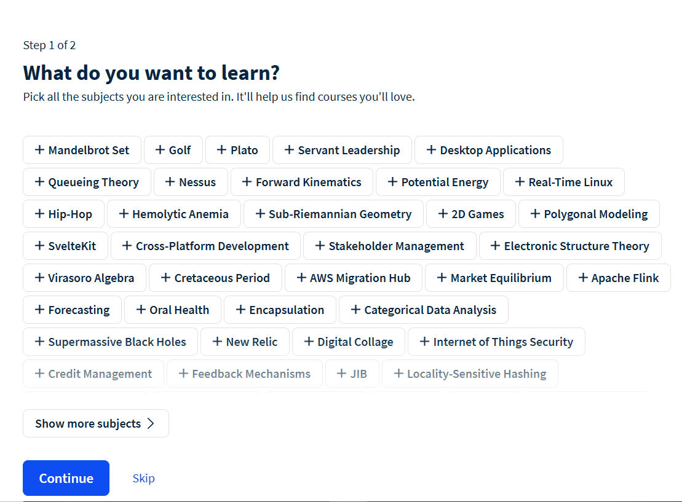Image resolution: width=682 pixels, height=502 pixels.
Task: Select the Queueing Theory subject chip
Action: 87,182
